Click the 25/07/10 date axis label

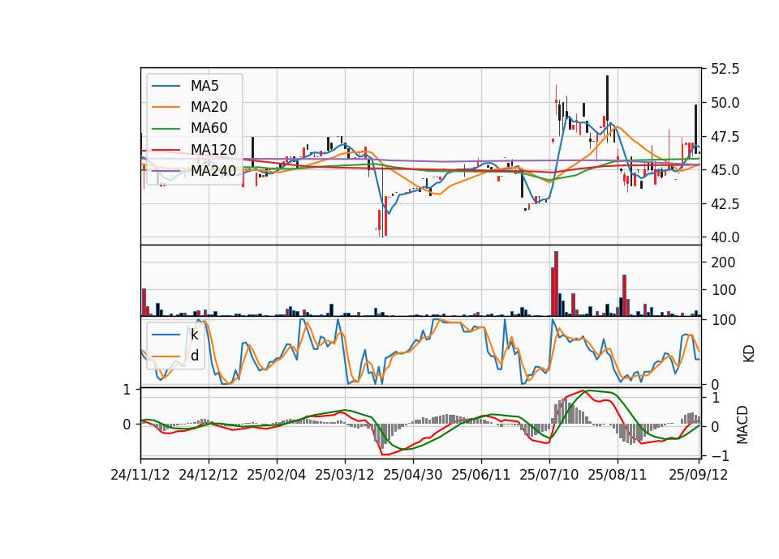pos(549,475)
